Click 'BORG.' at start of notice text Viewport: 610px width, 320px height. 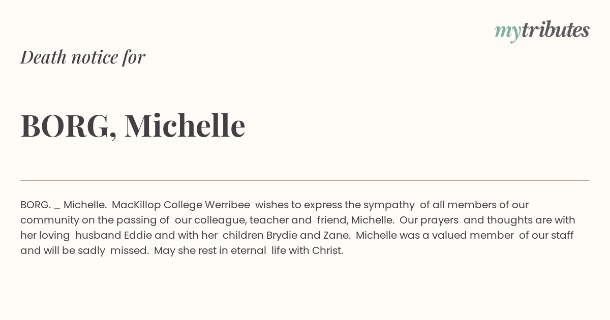[36, 205]
